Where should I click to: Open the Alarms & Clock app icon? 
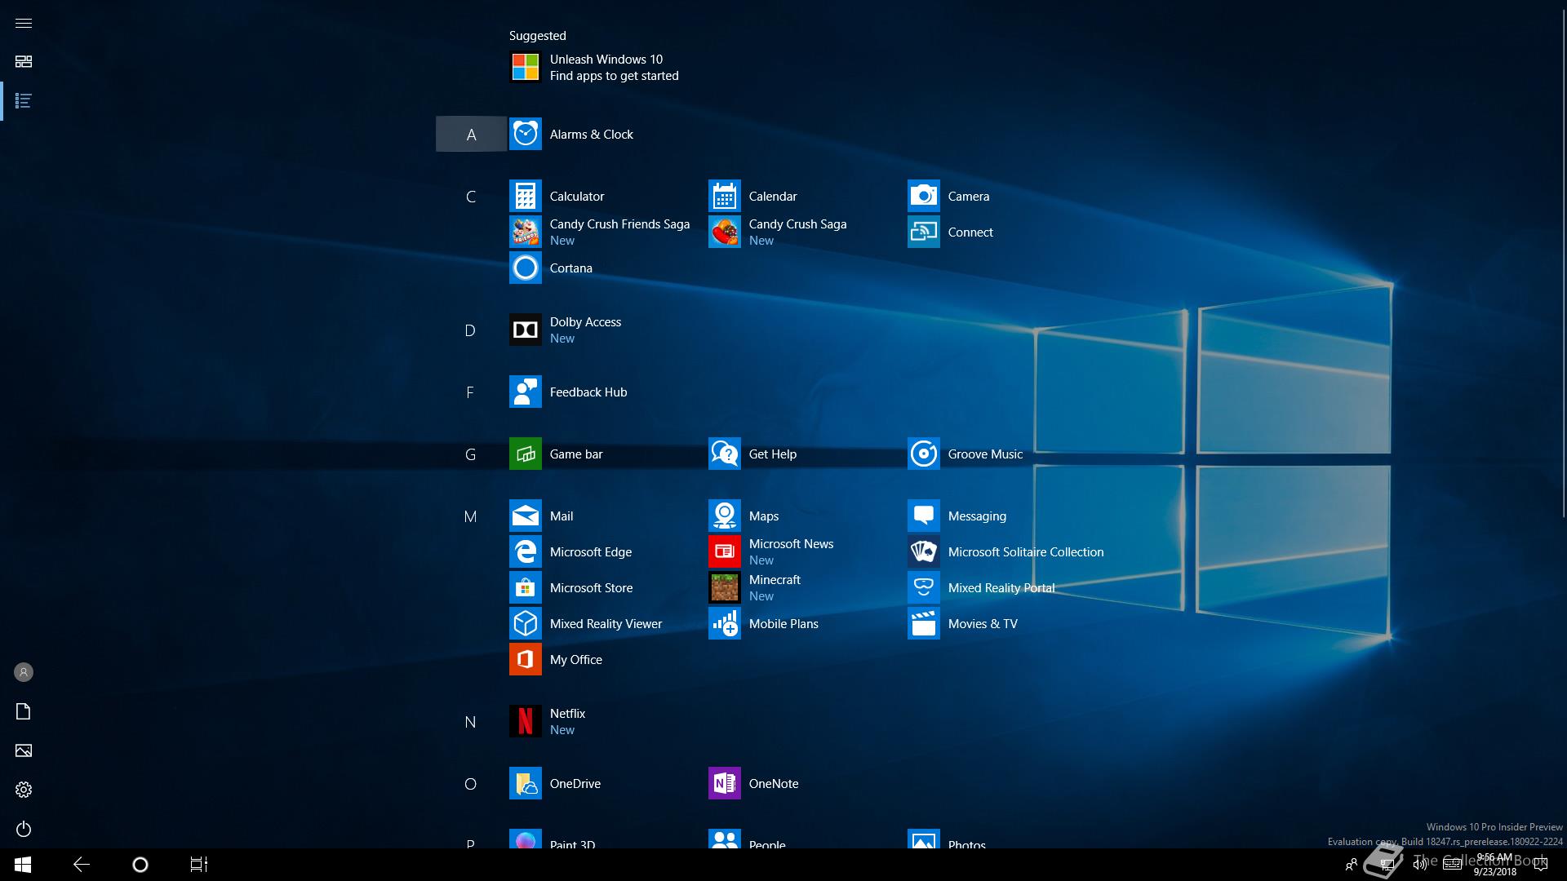pos(525,134)
